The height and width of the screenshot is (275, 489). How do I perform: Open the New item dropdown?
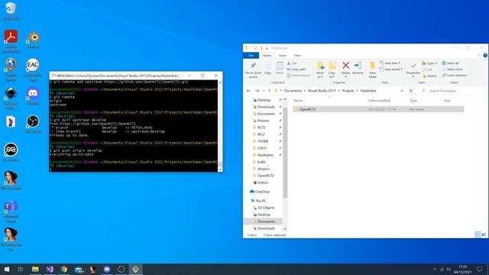click(390, 63)
